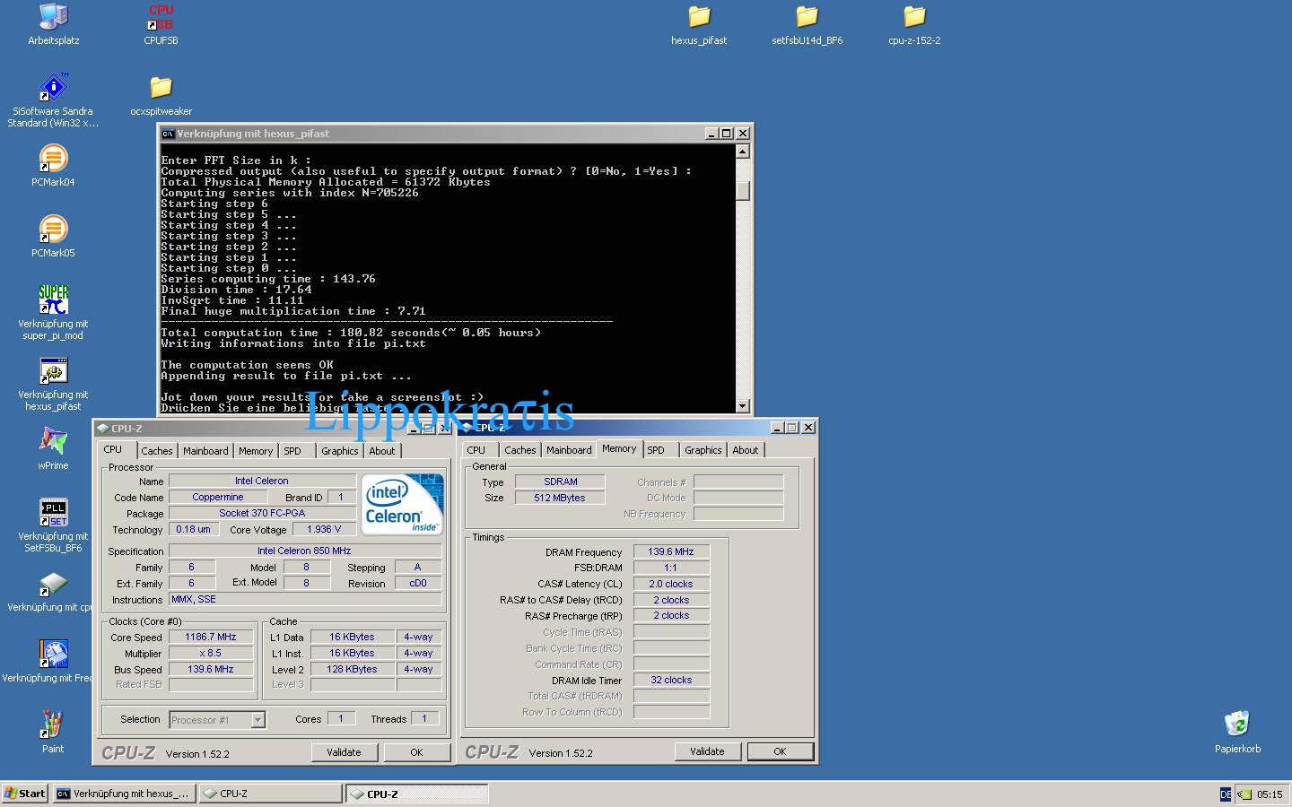Viewport: 1292px width, 807px height.
Task: Click the Specification Intel Celeron 850 MHz field
Action: [x=304, y=551]
